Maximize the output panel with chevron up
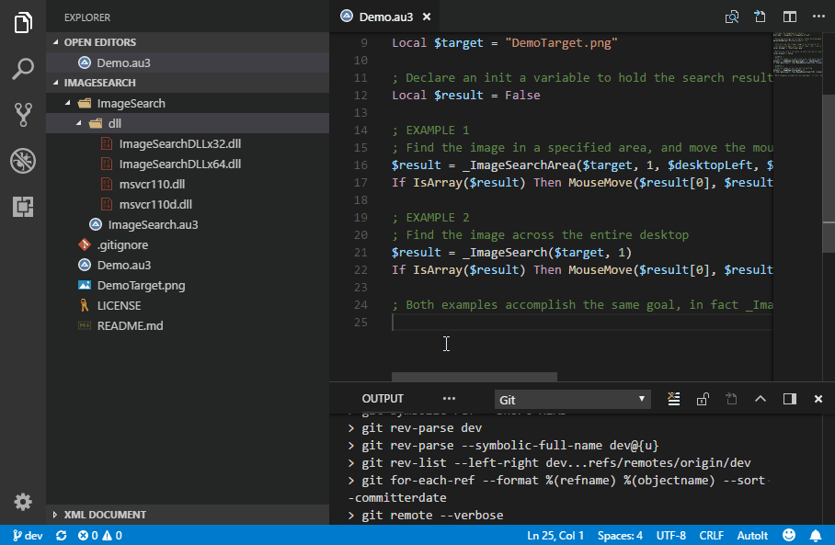Screen dimensions: 835x545 click(x=761, y=399)
